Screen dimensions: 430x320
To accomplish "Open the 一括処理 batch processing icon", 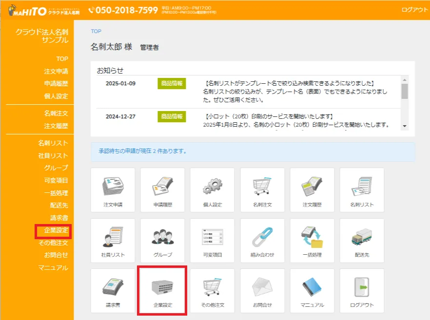I will pyautogui.click(x=312, y=240).
